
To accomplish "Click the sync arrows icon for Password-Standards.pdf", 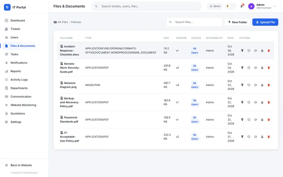I will (x=255, y=120).
